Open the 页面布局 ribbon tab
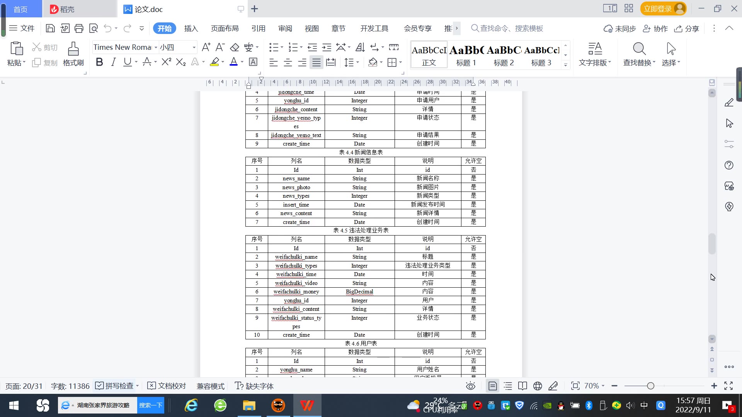Viewport: 742px width, 417px height. click(225, 29)
